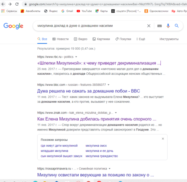Open «Шлепки Мизулиной» result link

(99, 63)
